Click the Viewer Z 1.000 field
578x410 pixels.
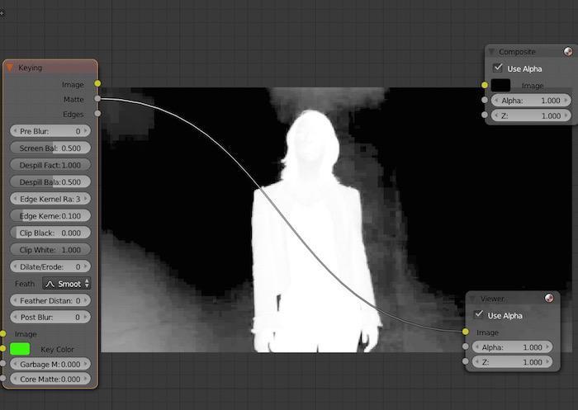click(512, 362)
